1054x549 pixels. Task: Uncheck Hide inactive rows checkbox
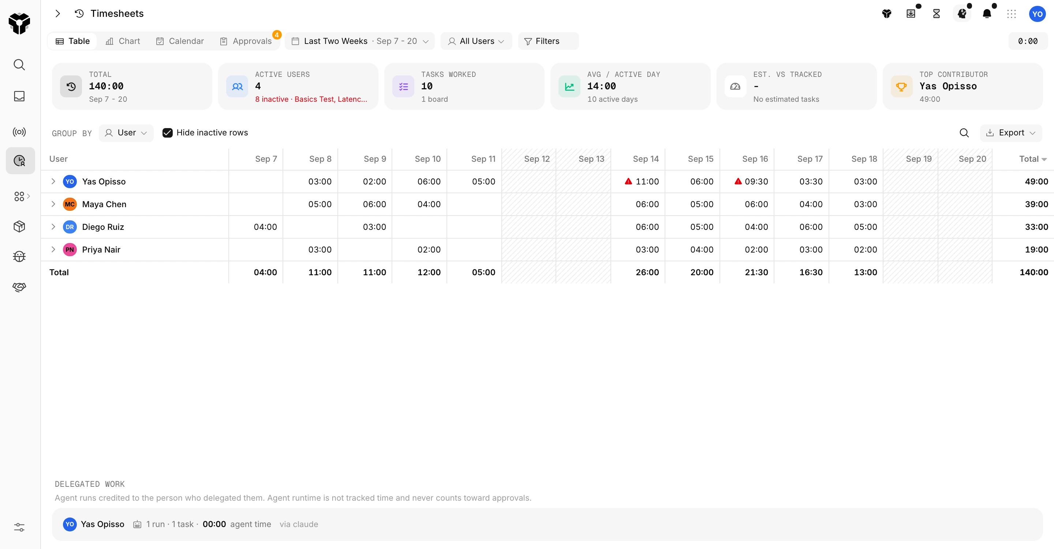167,133
